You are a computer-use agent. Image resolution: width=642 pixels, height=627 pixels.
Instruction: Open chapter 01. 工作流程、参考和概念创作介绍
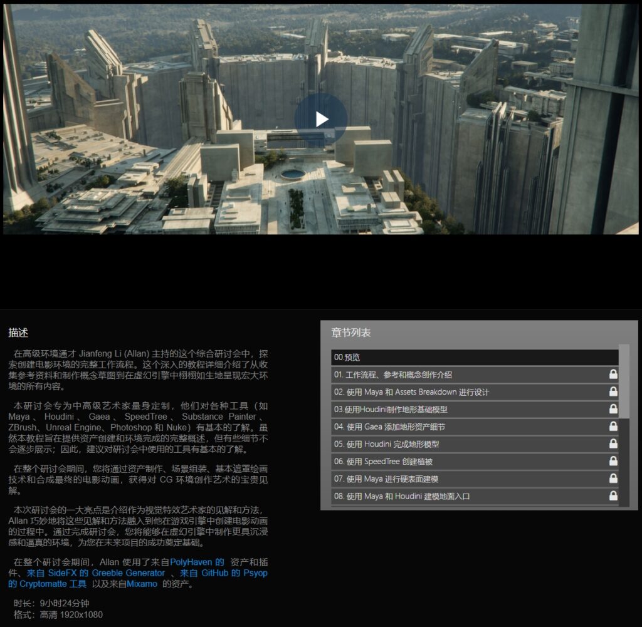point(475,375)
